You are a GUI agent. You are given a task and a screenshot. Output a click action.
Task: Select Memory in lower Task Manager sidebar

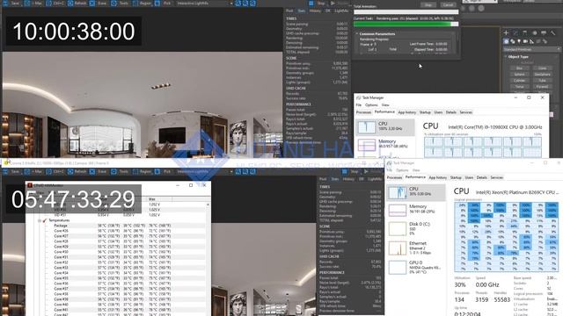pos(416,210)
